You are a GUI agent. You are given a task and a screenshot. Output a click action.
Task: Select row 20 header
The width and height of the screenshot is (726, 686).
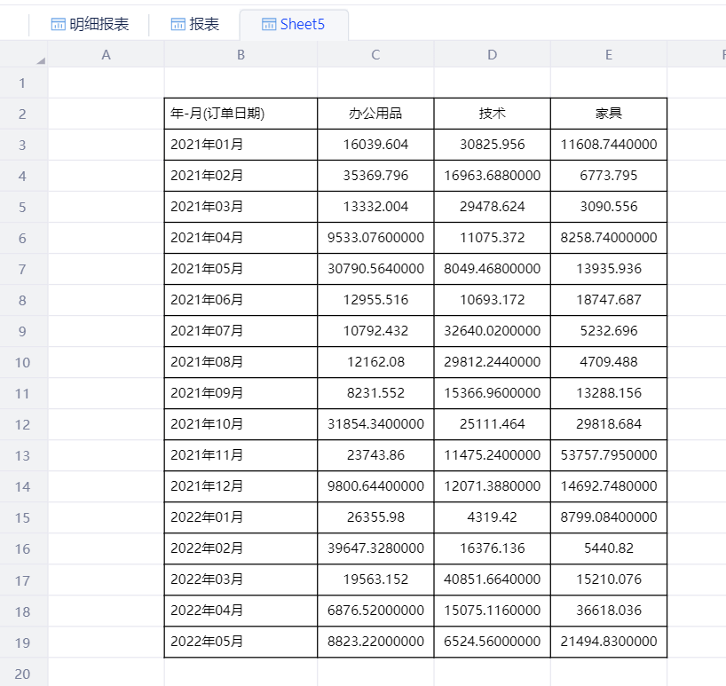tap(23, 674)
